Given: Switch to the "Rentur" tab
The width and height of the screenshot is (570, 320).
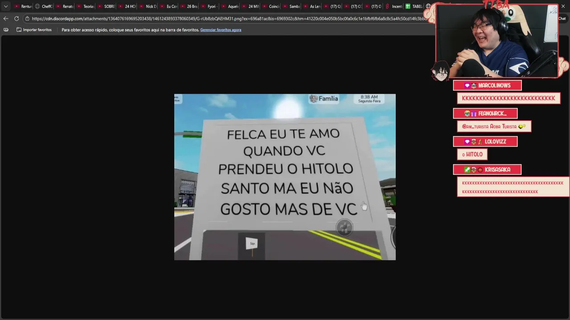Looking at the screenshot, I should [24, 6].
